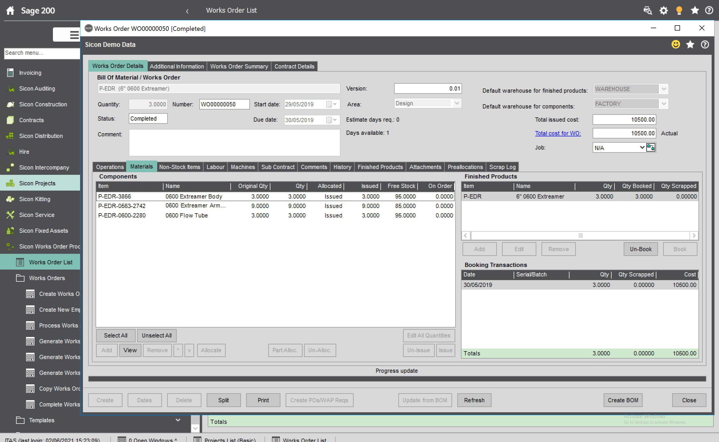Click the star icon in Sicon Demo Data bar

(690, 44)
